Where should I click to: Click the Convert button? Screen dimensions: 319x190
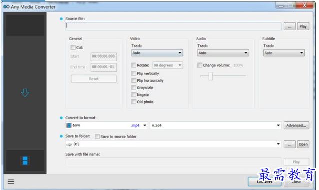(x=264, y=181)
